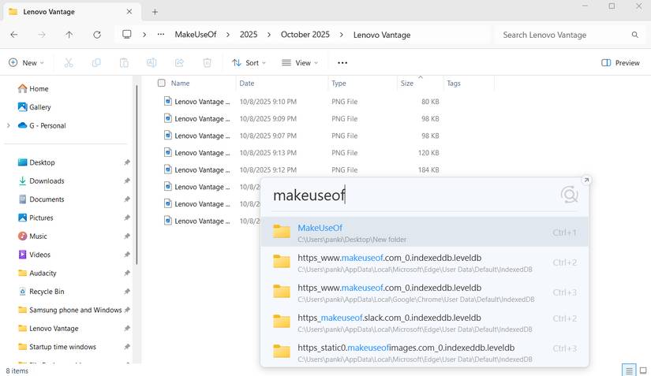Image resolution: width=651 pixels, height=376 pixels.
Task: Click the Delete trash icon
Action: (x=208, y=62)
